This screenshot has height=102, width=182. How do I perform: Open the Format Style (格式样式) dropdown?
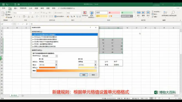pos(57,56)
